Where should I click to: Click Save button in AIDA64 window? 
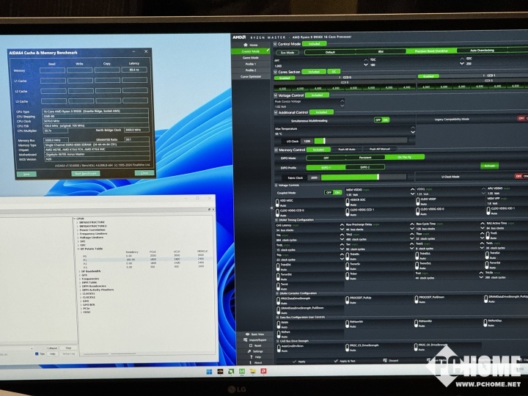pos(26,174)
